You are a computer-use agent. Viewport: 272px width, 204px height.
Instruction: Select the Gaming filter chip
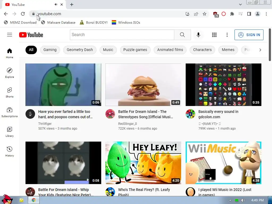pyautogui.click(x=50, y=50)
